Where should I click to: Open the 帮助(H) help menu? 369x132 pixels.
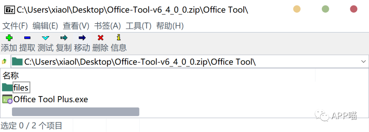[x=170, y=26]
